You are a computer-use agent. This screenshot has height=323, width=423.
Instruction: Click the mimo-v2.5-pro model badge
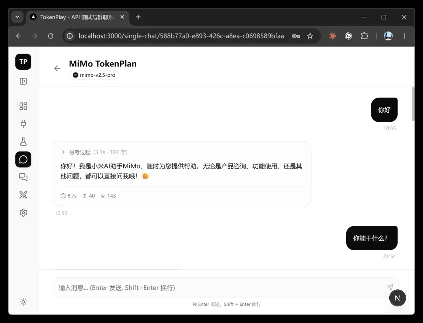[94, 75]
